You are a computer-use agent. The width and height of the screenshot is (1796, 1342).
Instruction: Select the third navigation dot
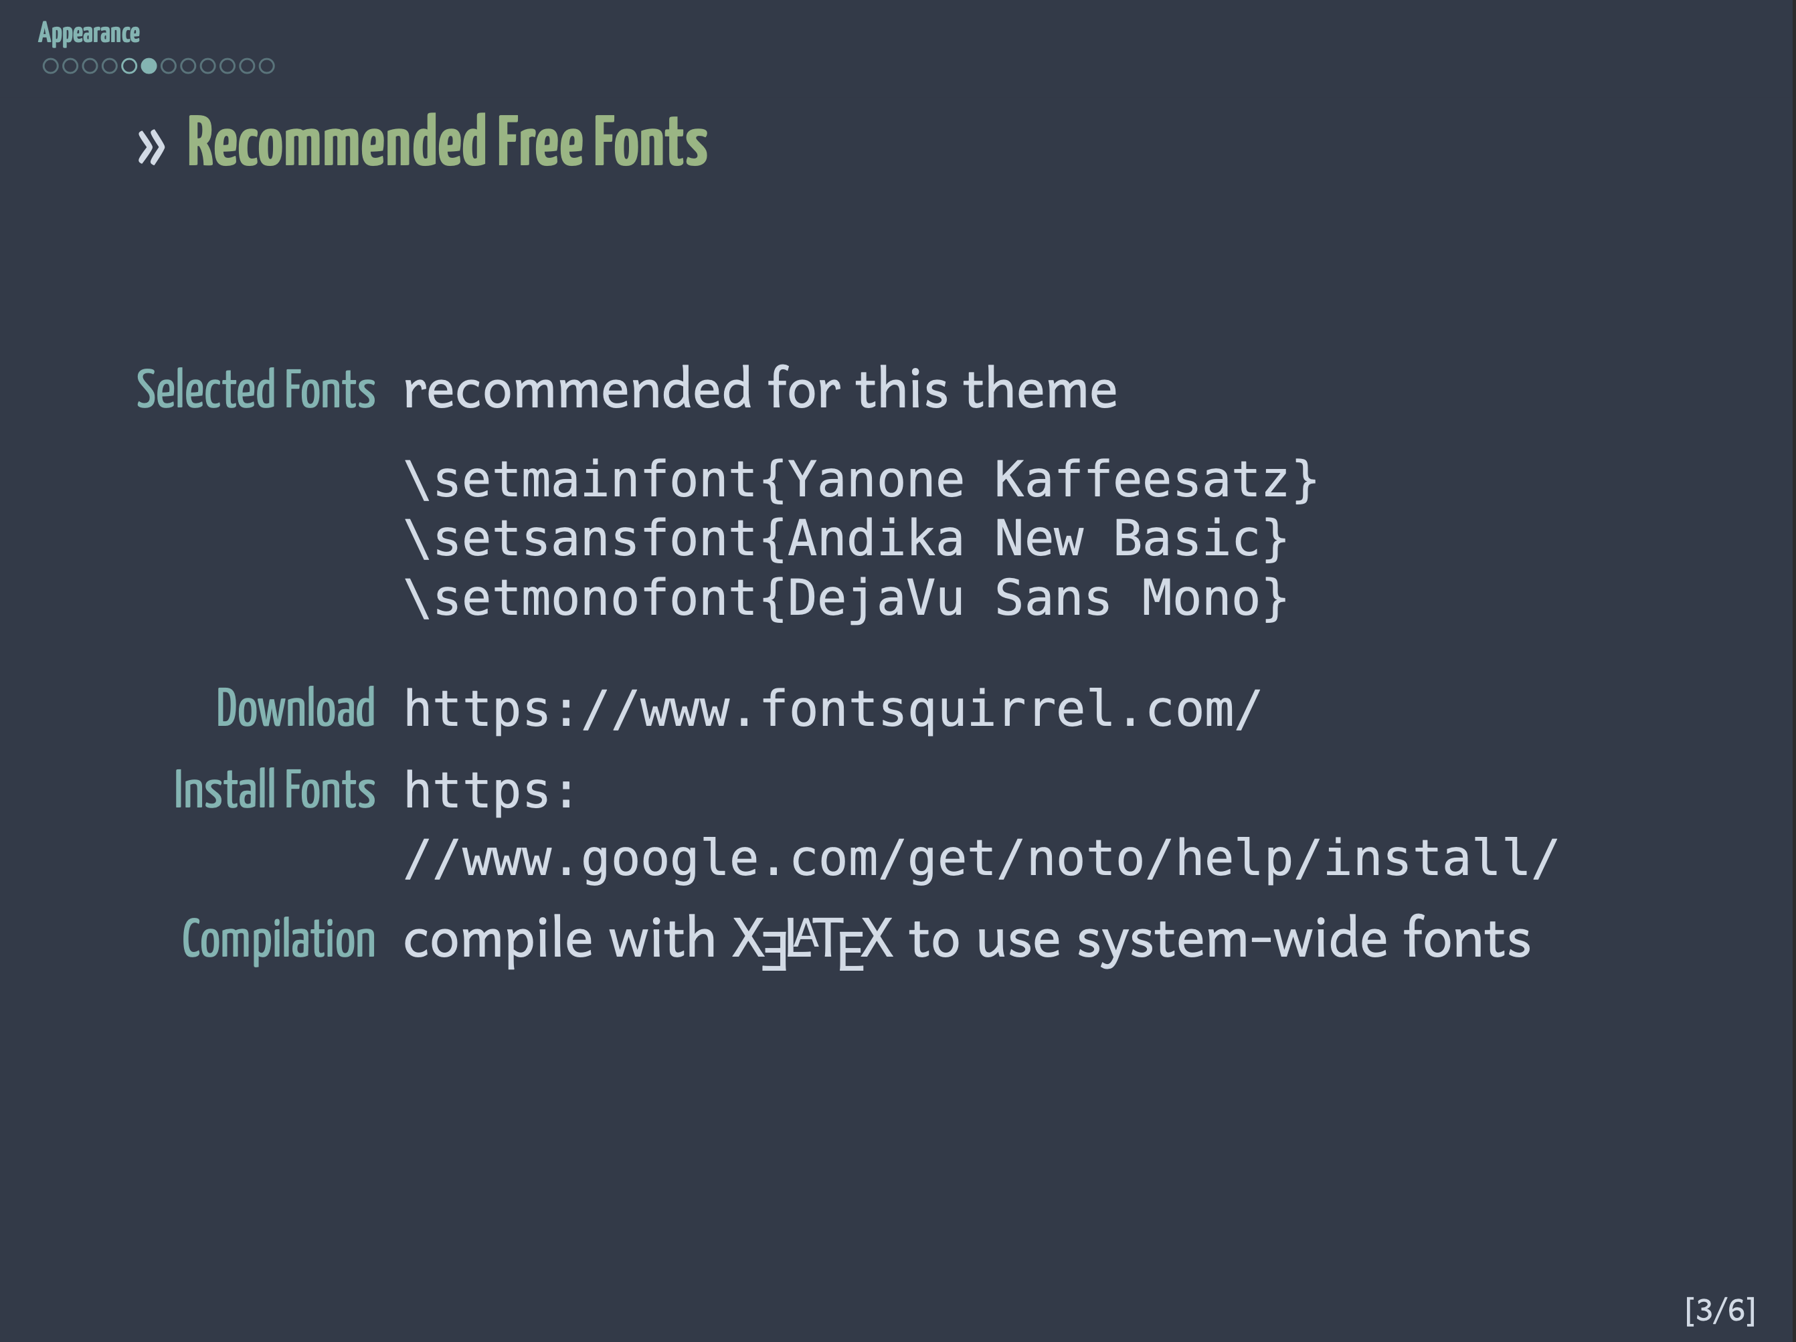click(89, 67)
